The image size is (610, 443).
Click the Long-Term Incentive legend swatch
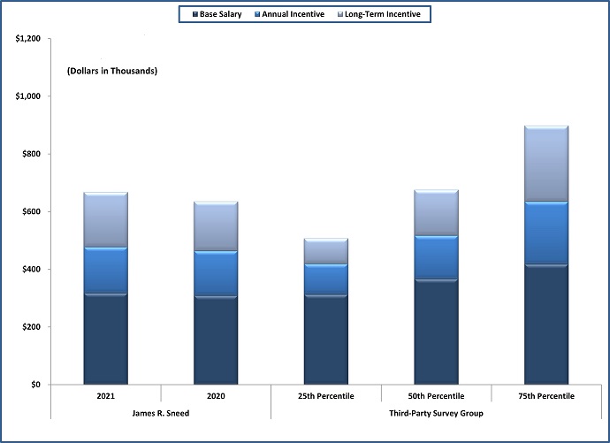coord(339,14)
